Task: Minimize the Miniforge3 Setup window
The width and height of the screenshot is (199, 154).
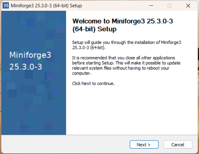Action: [x=151, y=6]
